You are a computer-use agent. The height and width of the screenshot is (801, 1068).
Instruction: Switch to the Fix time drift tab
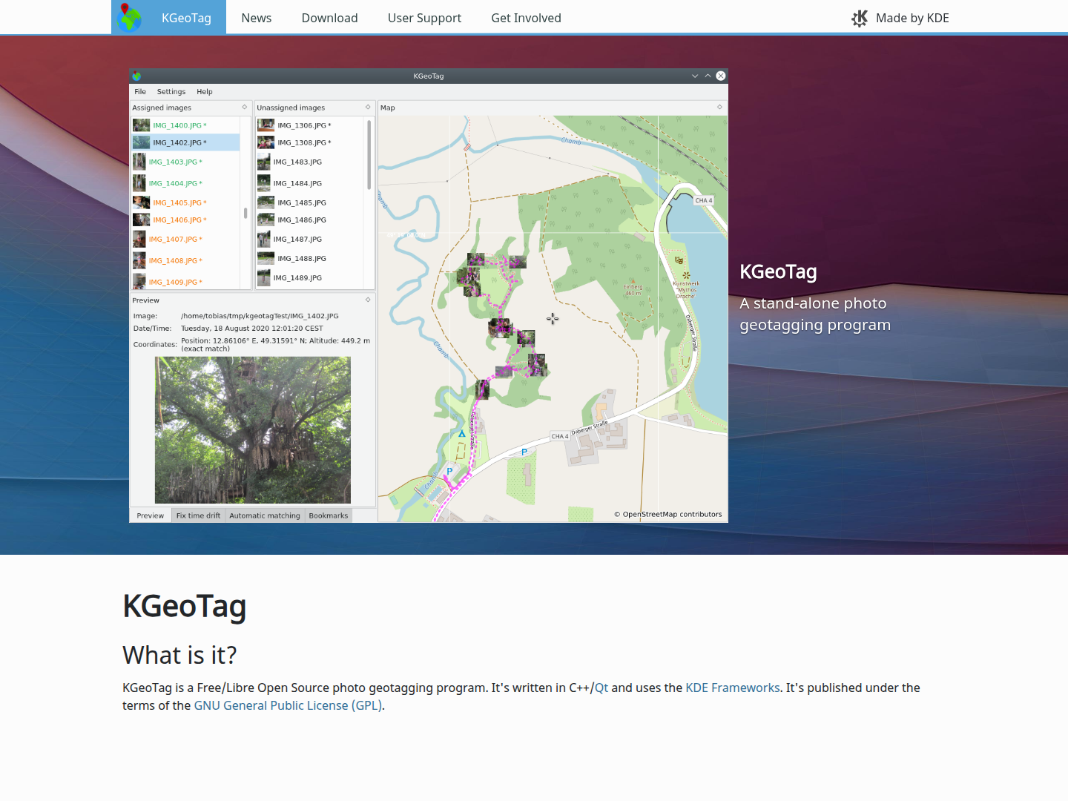198,515
